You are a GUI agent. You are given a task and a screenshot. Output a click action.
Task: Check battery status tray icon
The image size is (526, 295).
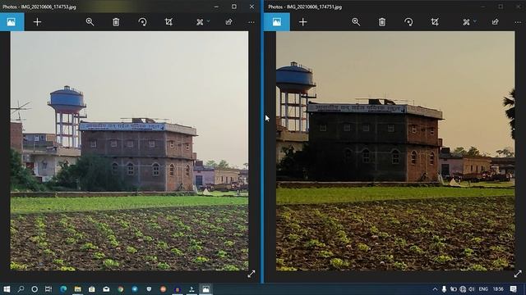click(x=454, y=289)
